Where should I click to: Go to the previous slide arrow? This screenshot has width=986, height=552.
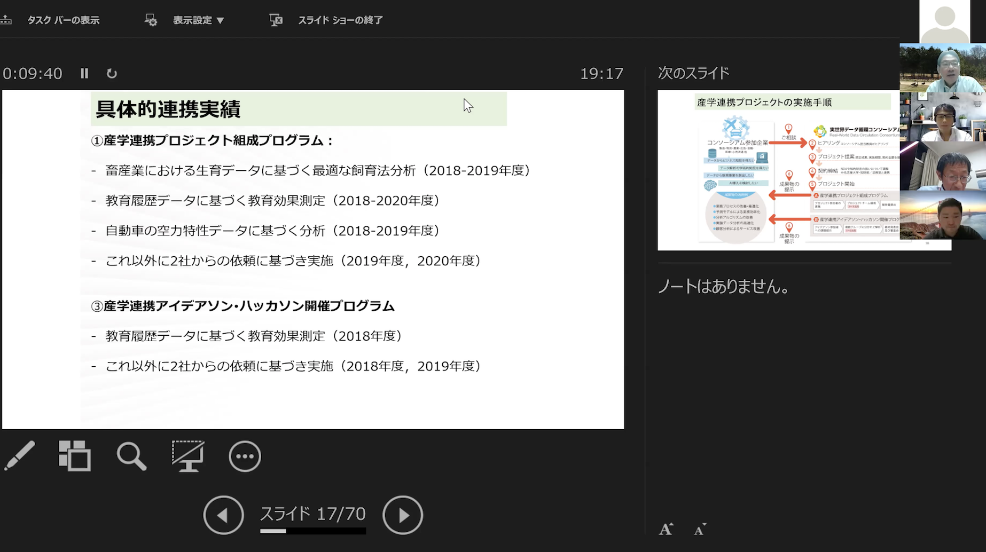pyautogui.click(x=223, y=515)
